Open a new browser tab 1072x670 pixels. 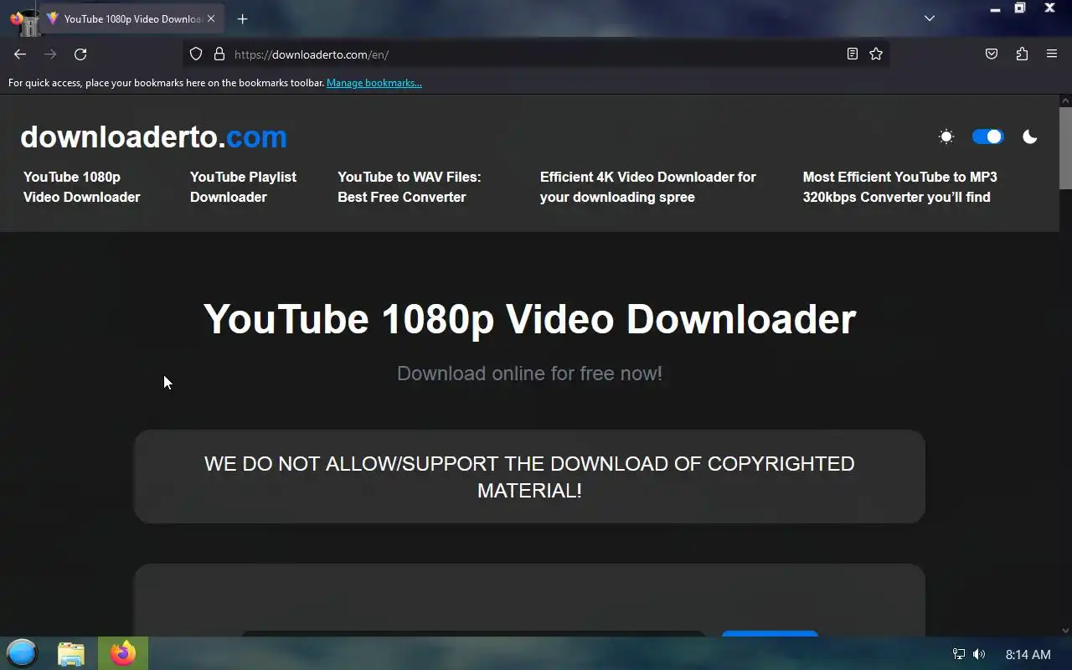(x=242, y=18)
